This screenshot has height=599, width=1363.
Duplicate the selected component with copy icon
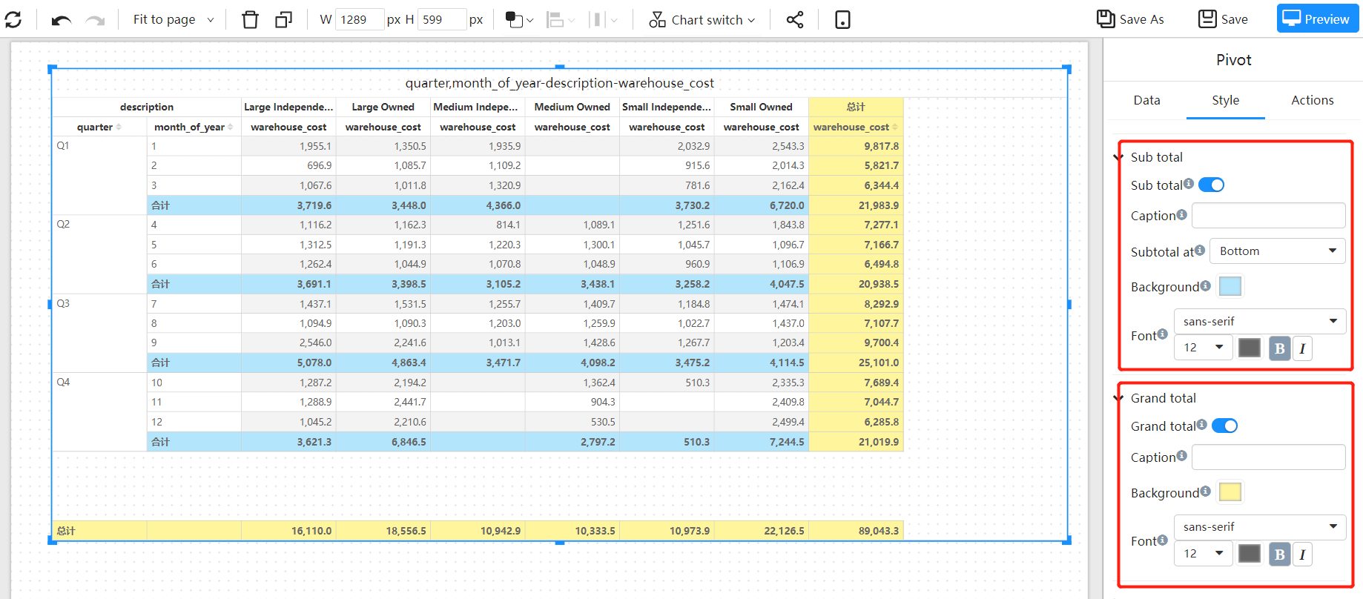pyautogui.click(x=283, y=19)
